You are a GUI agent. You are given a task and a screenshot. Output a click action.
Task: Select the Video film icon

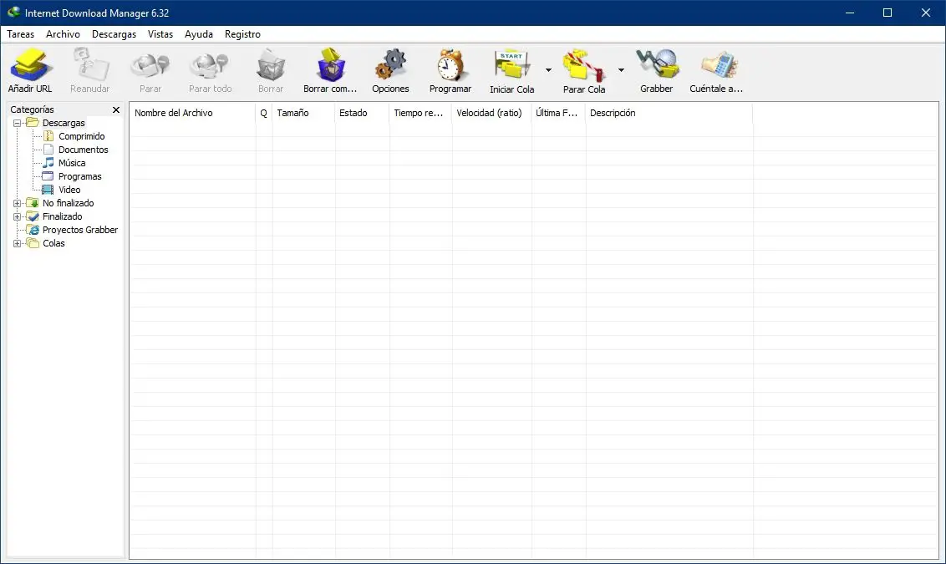[x=48, y=190]
